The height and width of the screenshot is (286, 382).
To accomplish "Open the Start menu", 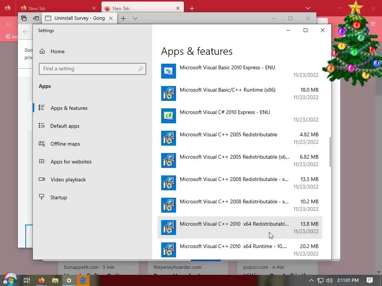I will coord(10,280).
